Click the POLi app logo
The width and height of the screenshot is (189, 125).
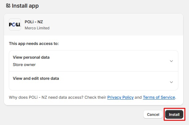tap(15, 24)
